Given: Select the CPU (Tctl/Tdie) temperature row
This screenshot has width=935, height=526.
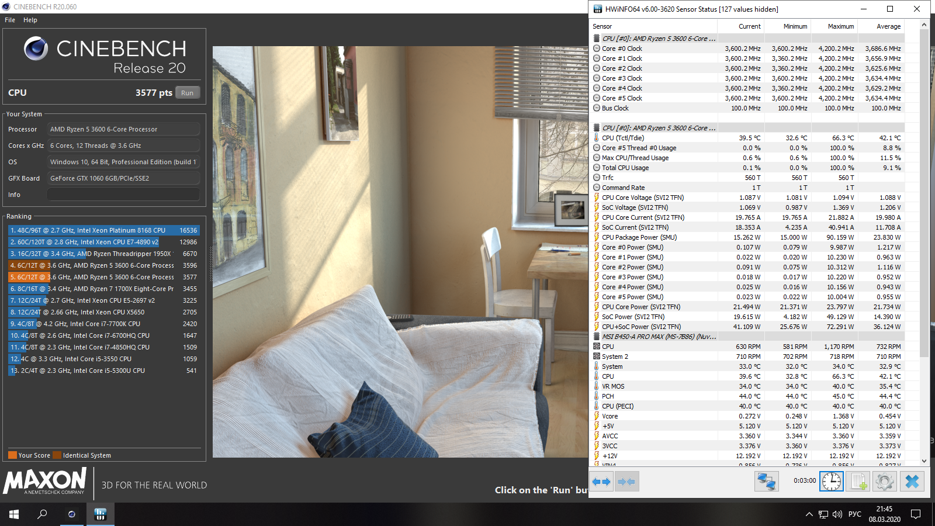Looking at the screenshot, I should (747, 138).
